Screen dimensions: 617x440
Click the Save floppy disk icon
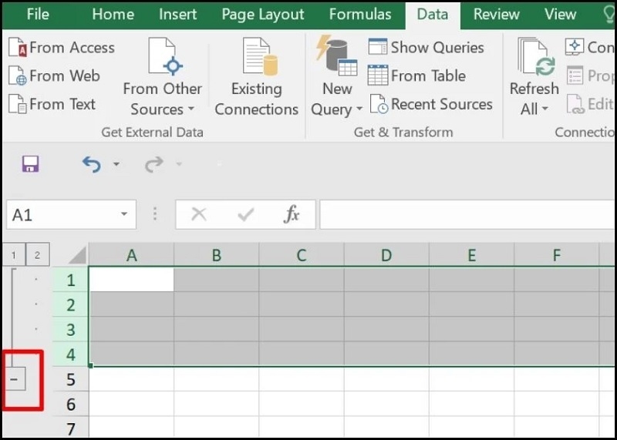point(30,163)
